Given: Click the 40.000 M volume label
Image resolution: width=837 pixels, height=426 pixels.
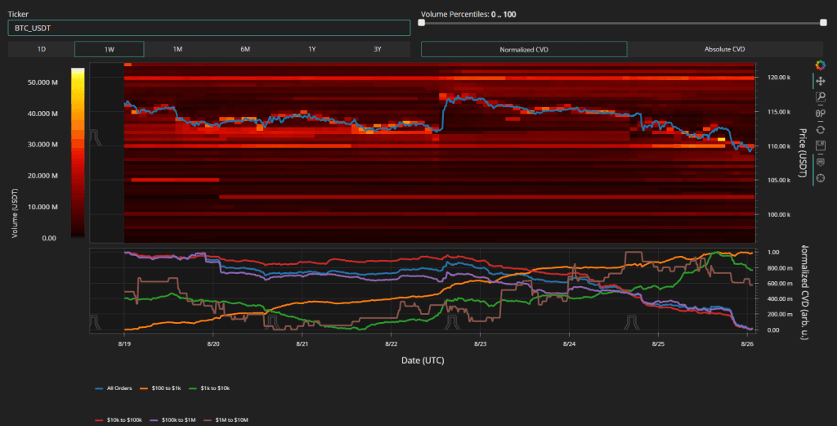Looking at the screenshot, I should [x=43, y=113].
